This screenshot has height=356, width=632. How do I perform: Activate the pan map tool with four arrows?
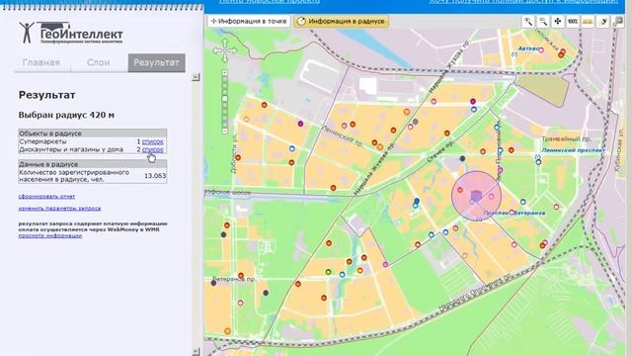point(558,22)
